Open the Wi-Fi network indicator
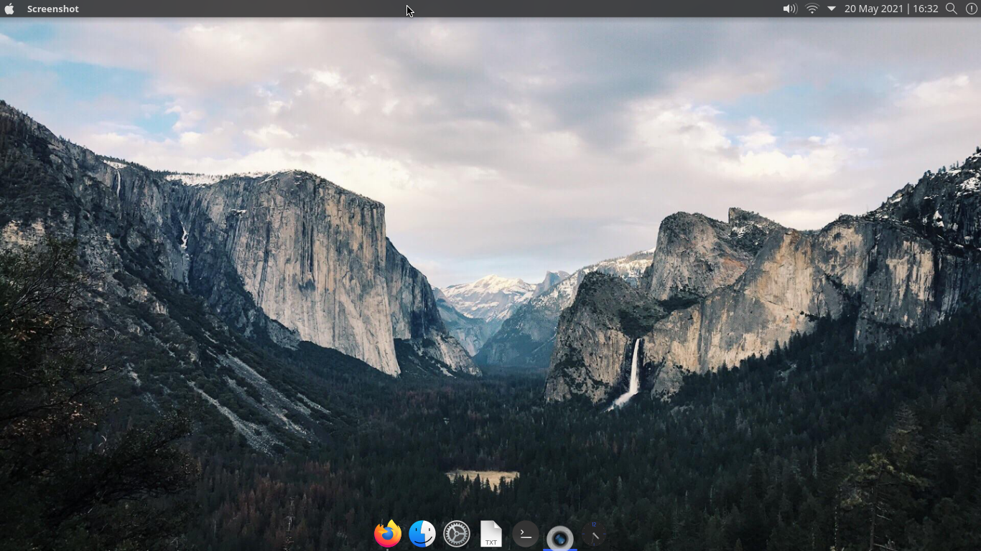Image resolution: width=981 pixels, height=551 pixels. coord(812,9)
